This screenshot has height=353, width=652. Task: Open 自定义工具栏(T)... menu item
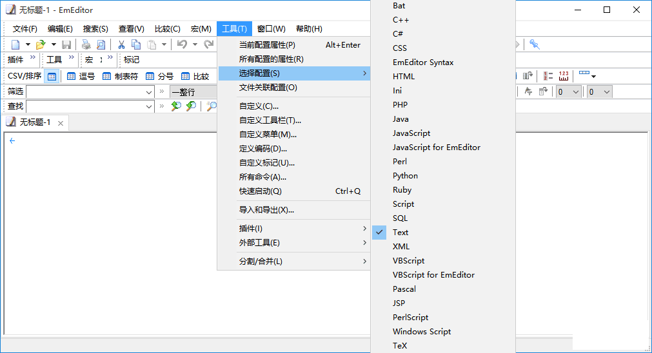click(x=270, y=120)
